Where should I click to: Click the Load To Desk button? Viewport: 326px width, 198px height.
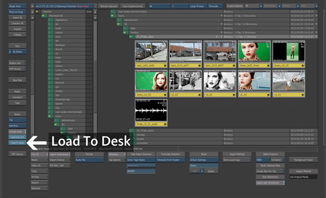(x=17, y=143)
